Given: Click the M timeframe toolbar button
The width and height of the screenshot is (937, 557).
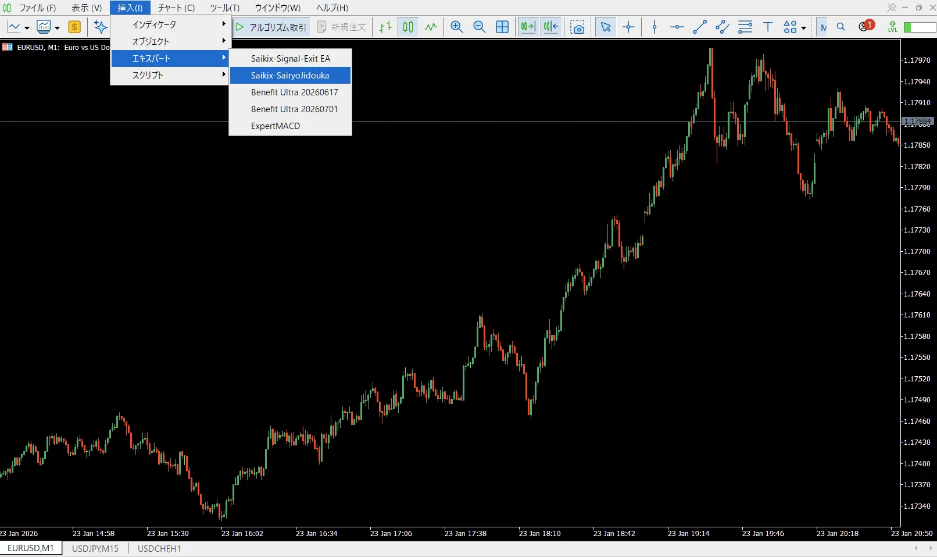Looking at the screenshot, I should [822, 27].
